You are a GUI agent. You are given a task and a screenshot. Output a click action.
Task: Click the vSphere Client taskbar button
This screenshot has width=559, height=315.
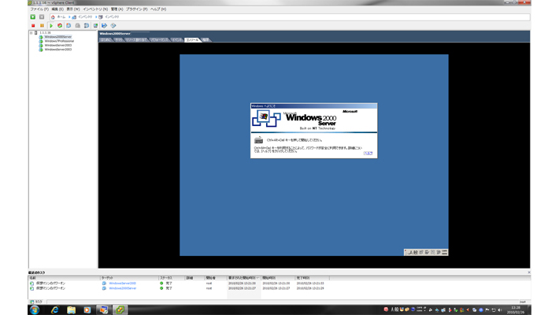pyautogui.click(x=120, y=309)
